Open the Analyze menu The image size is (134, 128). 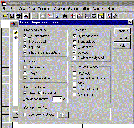59,9
